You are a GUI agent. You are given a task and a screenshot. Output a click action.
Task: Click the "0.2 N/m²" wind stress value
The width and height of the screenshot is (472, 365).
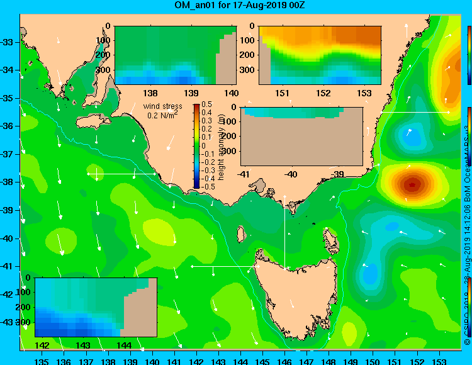162,115
